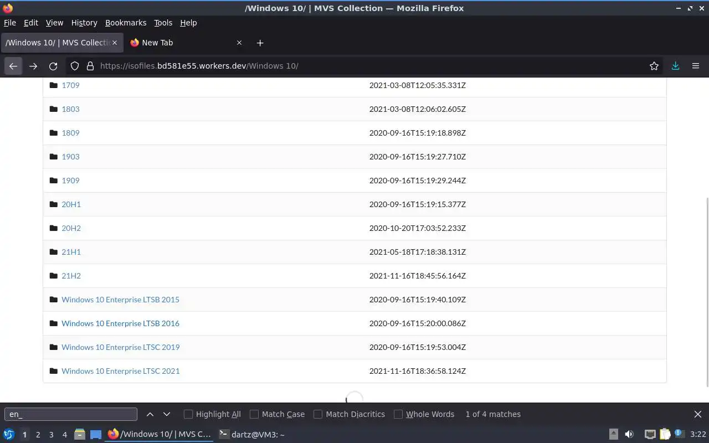709x443 pixels.
Task: Open file manager from taskbar
Action: click(79, 435)
